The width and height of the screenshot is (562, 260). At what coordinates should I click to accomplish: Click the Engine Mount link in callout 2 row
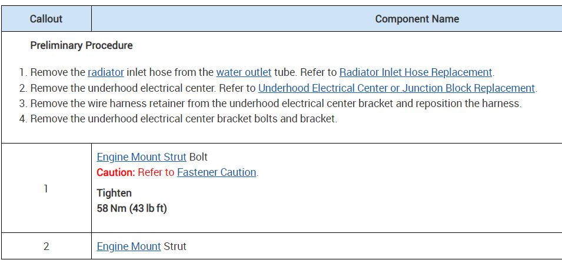pyautogui.click(x=129, y=246)
